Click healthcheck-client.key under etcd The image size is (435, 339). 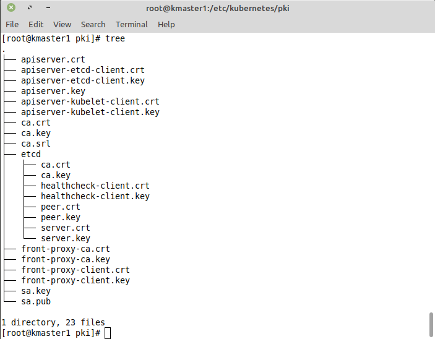click(95, 196)
